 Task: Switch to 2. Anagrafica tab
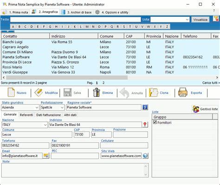(x=45, y=12)
